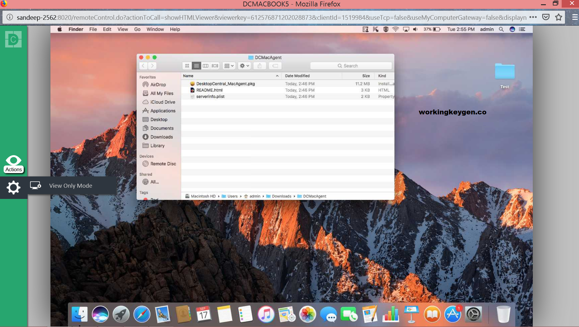
Task: Open the Go menu
Action: (x=137, y=29)
